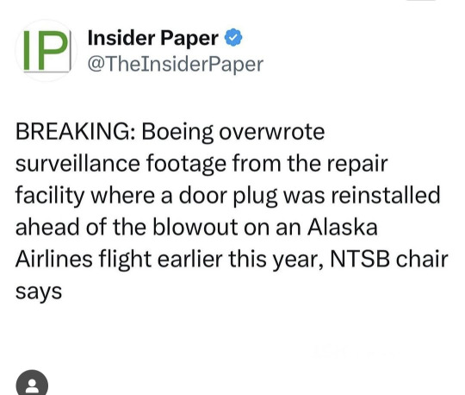
Task: Click the word blowout in the tweet
Action: pyautogui.click(x=195, y=227)
